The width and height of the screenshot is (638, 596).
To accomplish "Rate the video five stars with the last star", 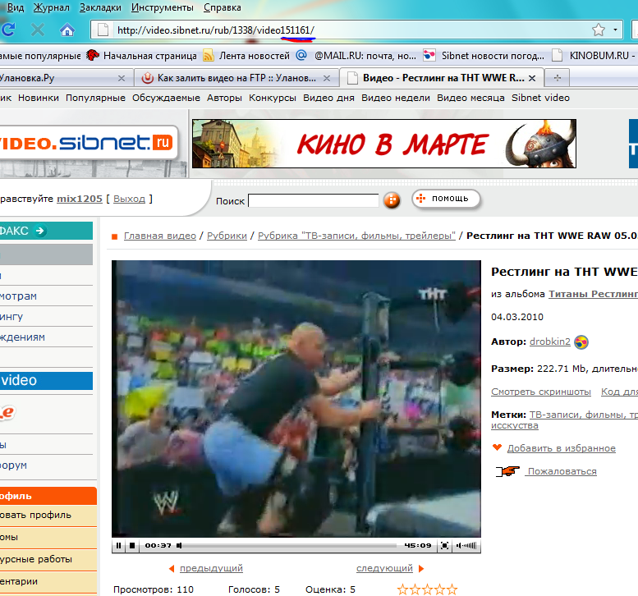I will [452, 589].
